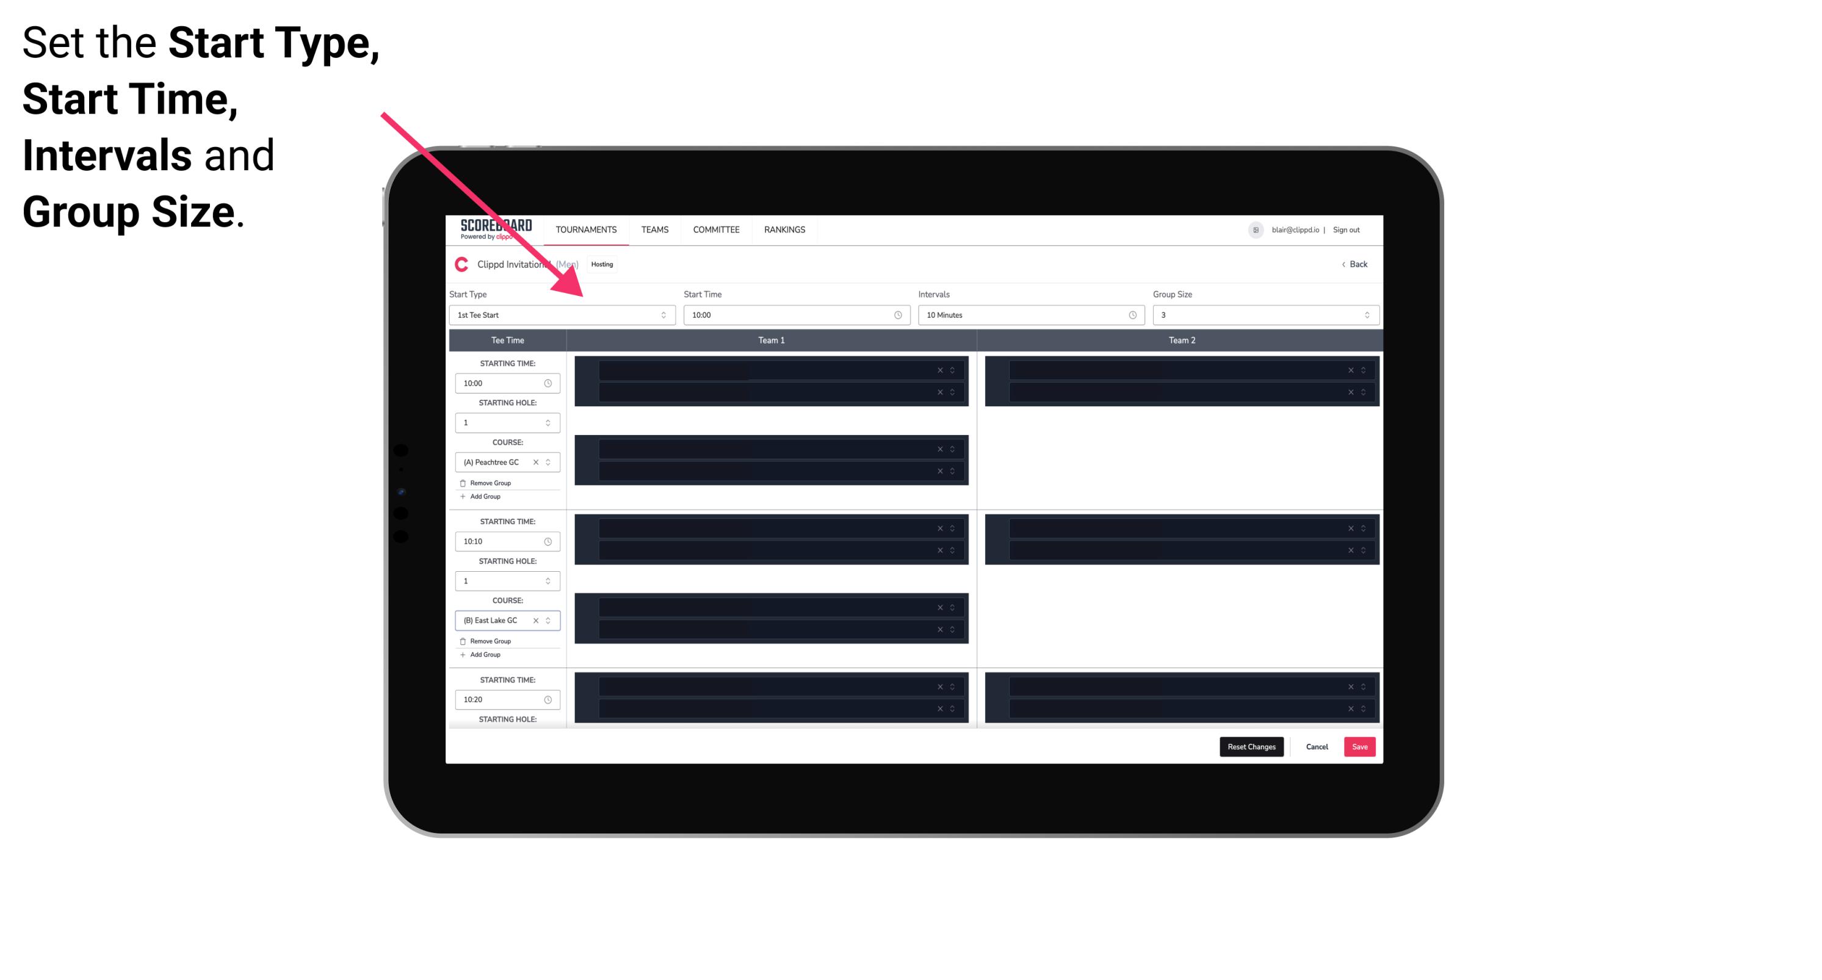The image size is (1822, 980).
Task: Click the Reset Changes button
Action: [1251, 746]
